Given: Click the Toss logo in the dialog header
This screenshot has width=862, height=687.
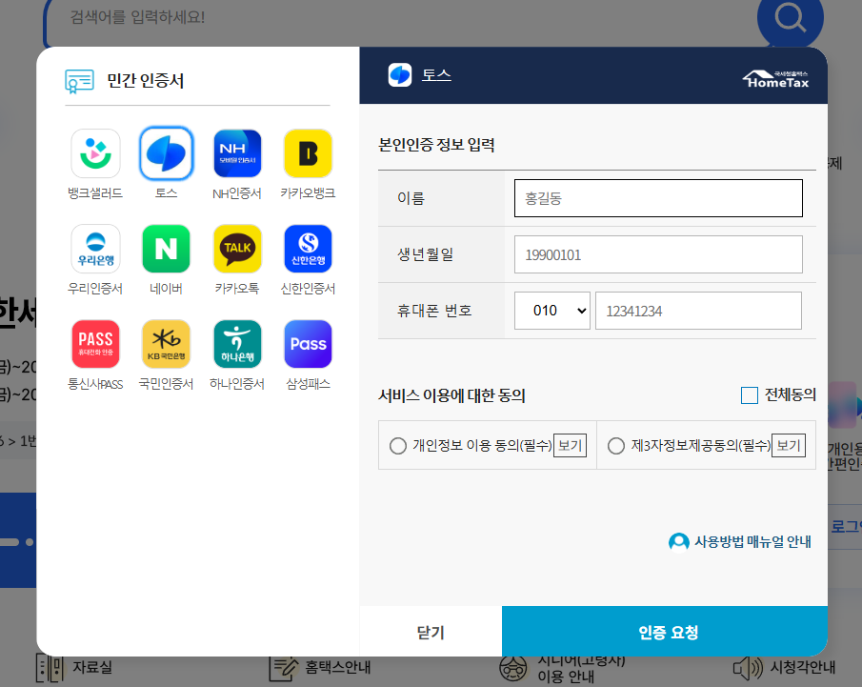Looking at the screenshot, I should 400,75.
